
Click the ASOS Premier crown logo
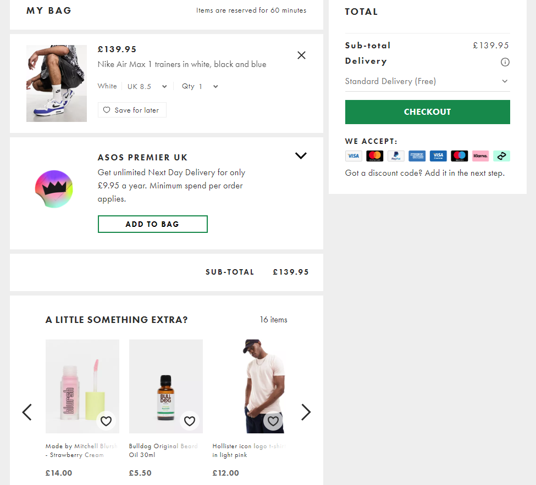[x=54, y=189]
